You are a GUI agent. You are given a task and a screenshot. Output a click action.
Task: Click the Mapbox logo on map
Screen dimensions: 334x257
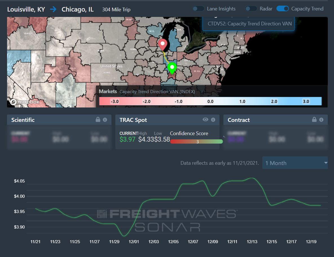pos(25,102)
